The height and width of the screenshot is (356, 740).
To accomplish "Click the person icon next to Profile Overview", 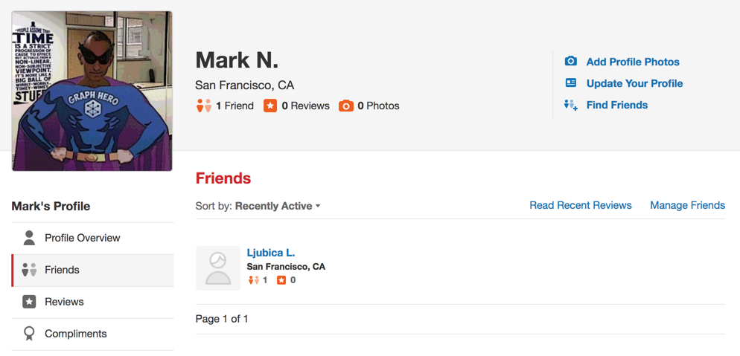I will 29,238.
